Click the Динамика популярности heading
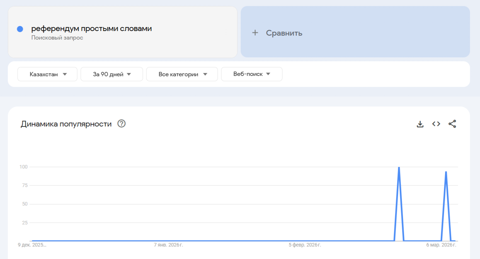This screenshot has height=259, width=480. (66, 124)
